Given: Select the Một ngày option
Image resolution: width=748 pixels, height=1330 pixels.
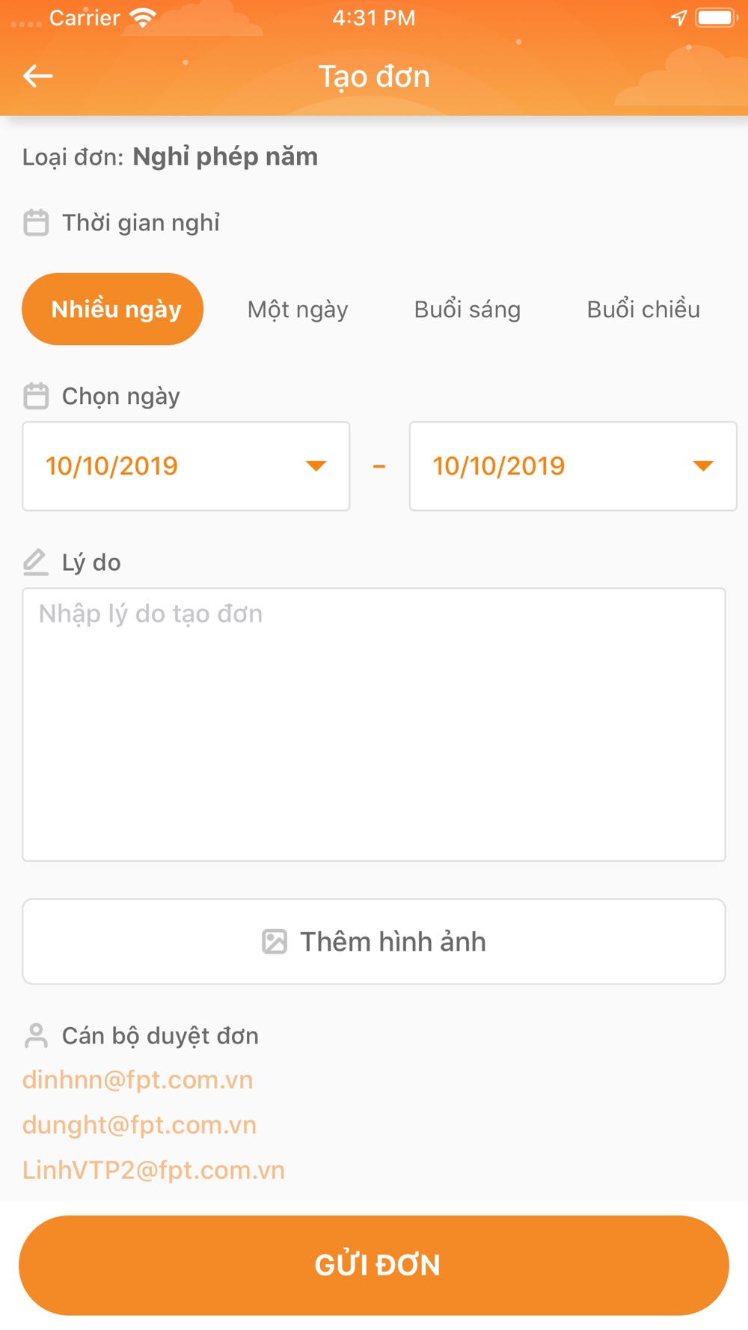Looking at the screenshot, I should tap(298, 309).
